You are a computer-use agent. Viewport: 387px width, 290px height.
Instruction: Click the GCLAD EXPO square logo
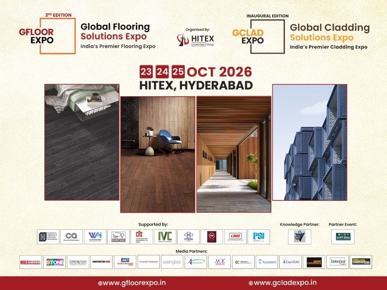click(259, 36)
